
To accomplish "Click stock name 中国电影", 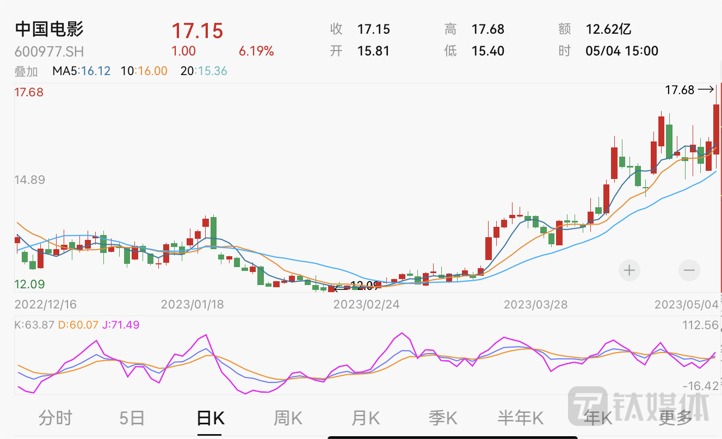I will click(50, 29).
